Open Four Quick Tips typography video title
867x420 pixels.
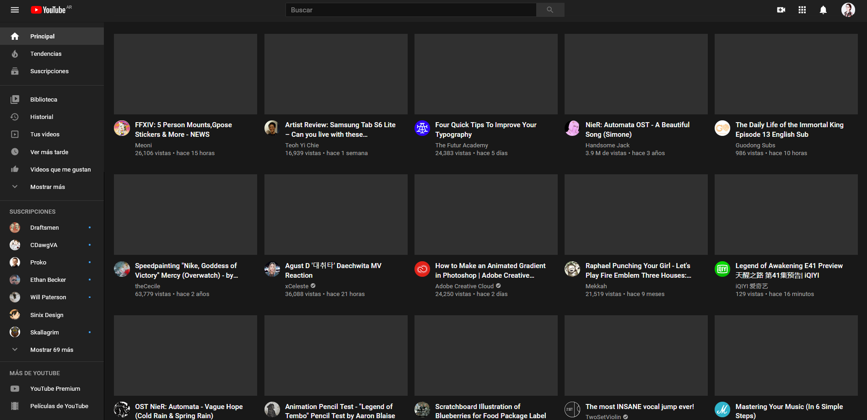[486, 129]
